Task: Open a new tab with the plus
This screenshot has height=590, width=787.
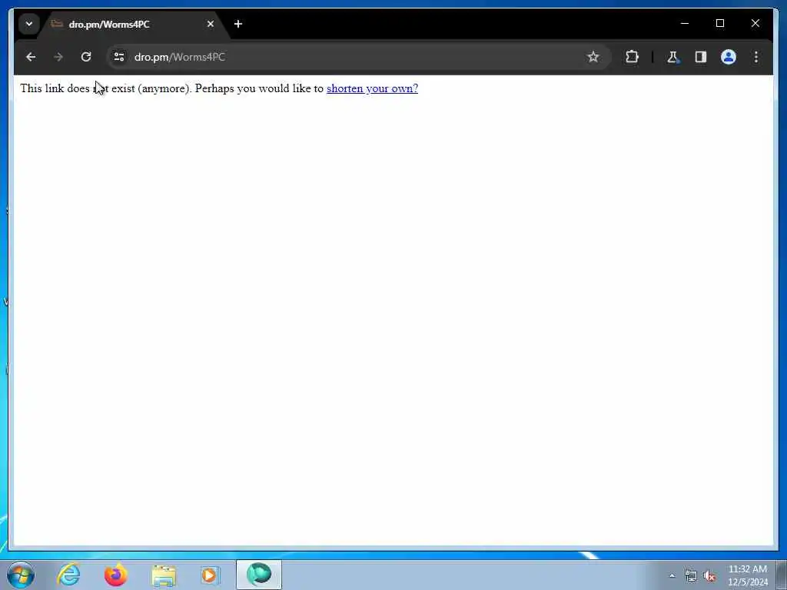Action: point(238,24)
